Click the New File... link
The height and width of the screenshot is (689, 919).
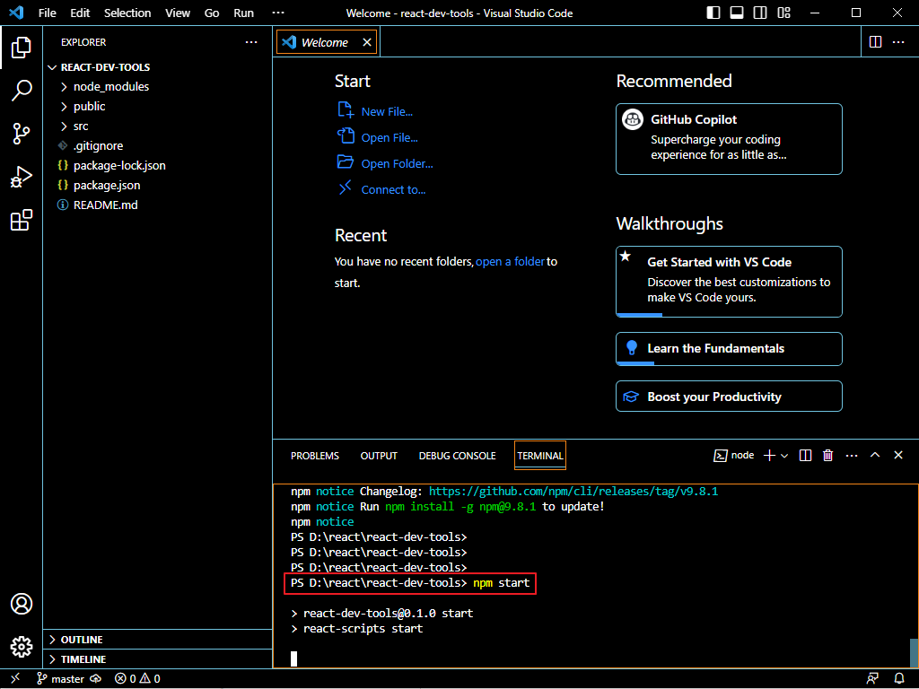point(387,112)
